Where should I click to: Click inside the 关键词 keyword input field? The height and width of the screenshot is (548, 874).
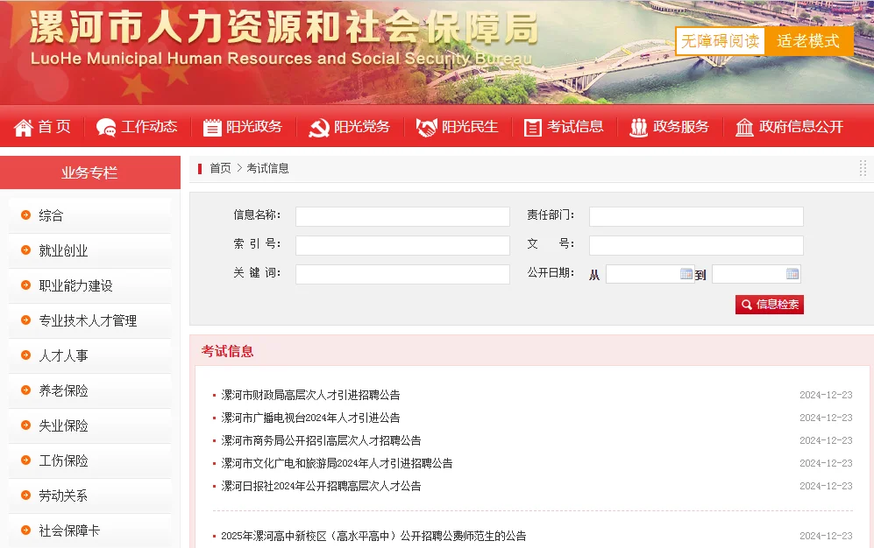[401, 274]
